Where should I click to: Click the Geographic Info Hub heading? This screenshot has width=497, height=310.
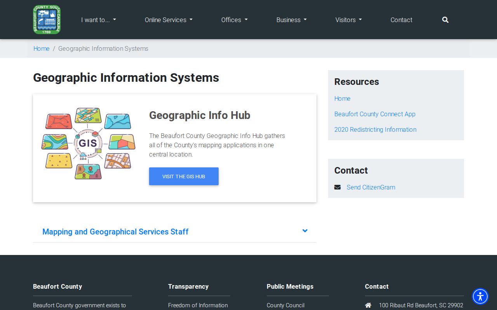pyautogui.click(x=200, y=115)
